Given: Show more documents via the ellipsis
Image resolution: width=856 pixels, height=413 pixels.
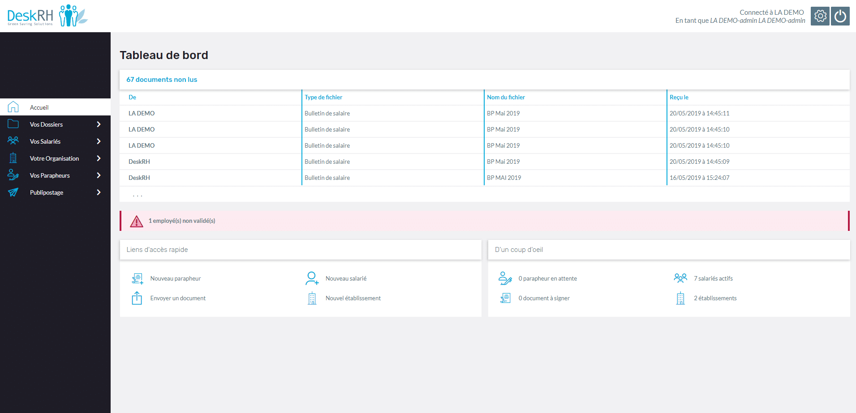Looking at the screenshot, I should point(138,196).
